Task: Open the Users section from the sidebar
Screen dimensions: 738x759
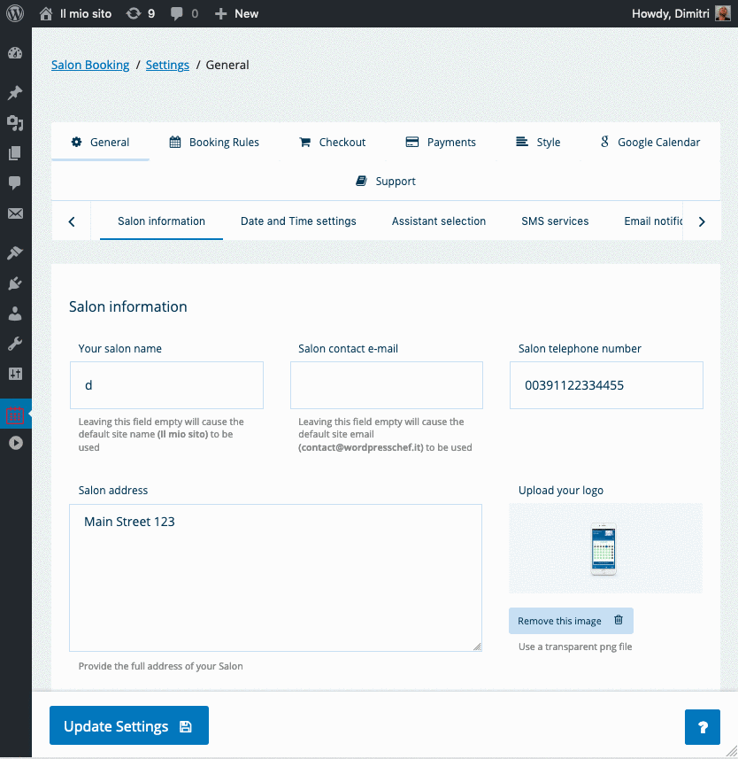Action: click(15, 312)
